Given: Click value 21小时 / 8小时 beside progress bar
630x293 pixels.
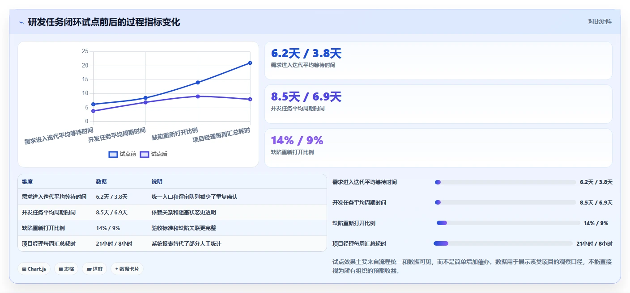Looking at the screenshot, I should point(594,243).
